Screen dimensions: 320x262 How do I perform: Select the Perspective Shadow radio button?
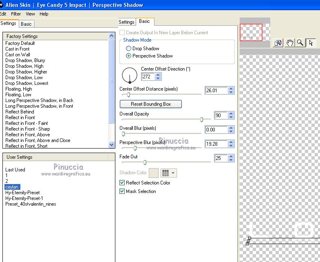pyautogui.click(x=128, y=56)
